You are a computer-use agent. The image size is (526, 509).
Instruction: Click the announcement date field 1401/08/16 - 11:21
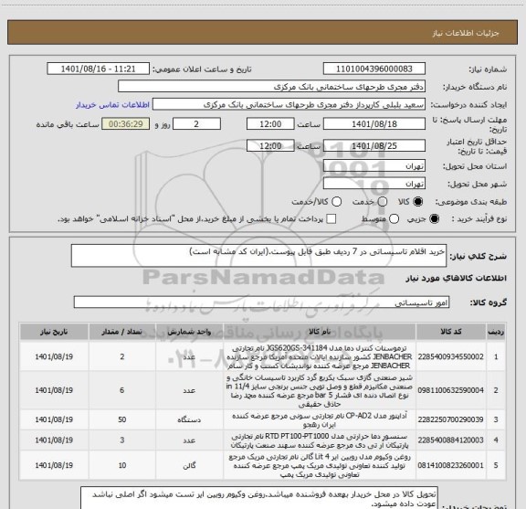tap(98, 69)
